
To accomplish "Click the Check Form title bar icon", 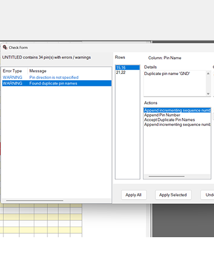I will (5, 47).
